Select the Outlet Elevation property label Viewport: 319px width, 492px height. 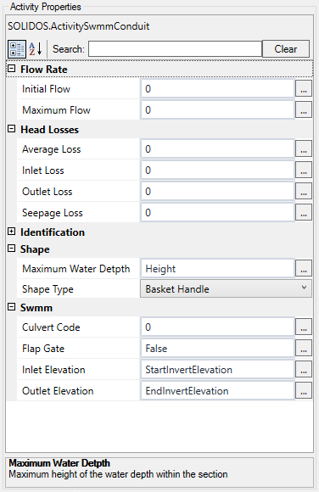(58, 391)
